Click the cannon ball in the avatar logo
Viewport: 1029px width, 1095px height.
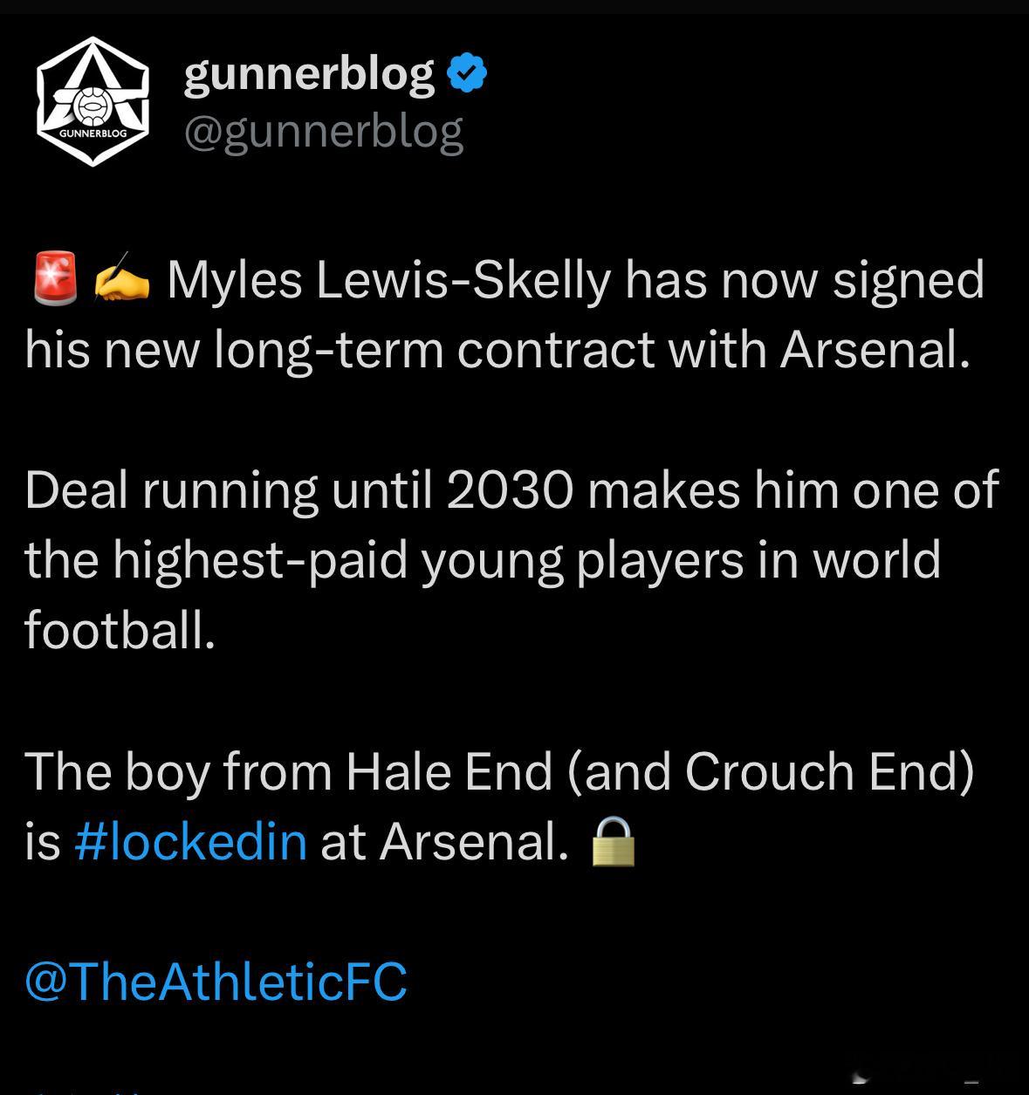pyautogui.click(x=93, y=105)
